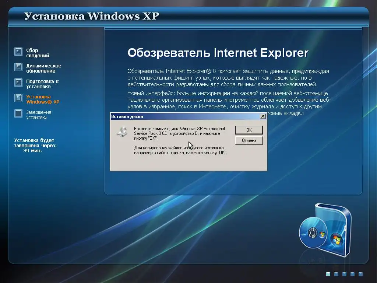377x283 pixels.
Task: Click the first progress indicator square
Action: [x=328, y=274]
